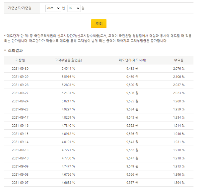Select the 매도단가(매도시세) column header
This screenshot has width=204, height=188.
[132, 60]
